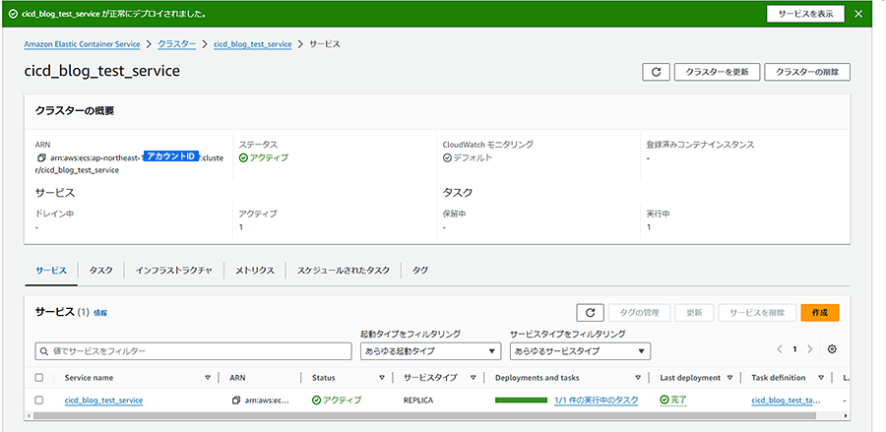Click アクティブ status in service row
The image size is (886, 432).
(337, 401)
